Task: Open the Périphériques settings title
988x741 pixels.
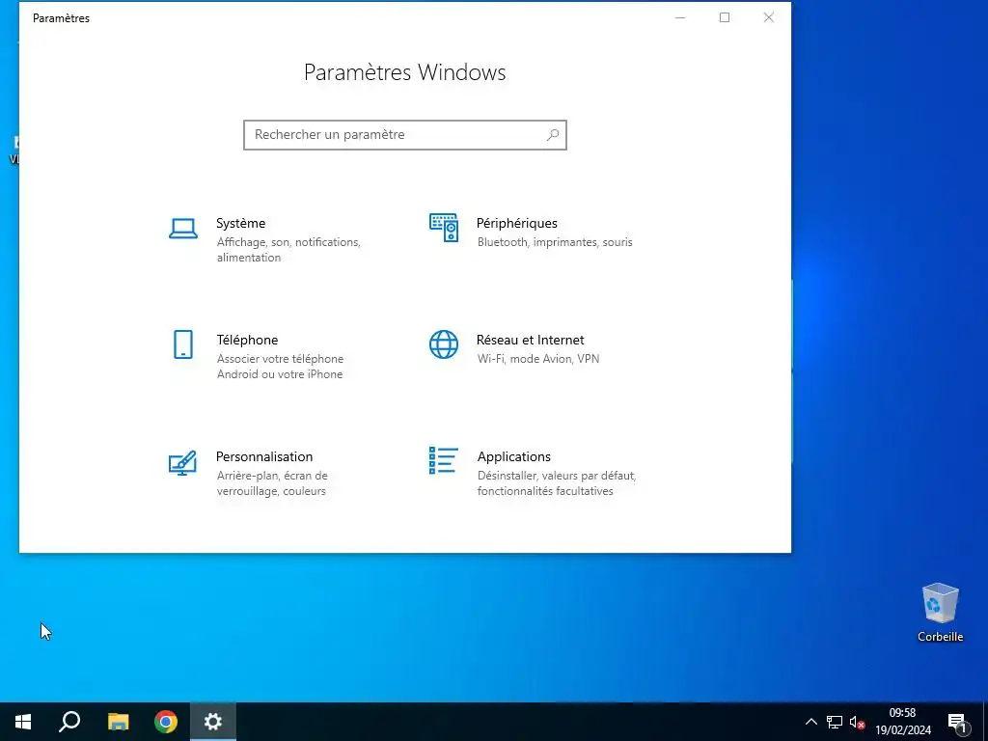Action: 517,223
